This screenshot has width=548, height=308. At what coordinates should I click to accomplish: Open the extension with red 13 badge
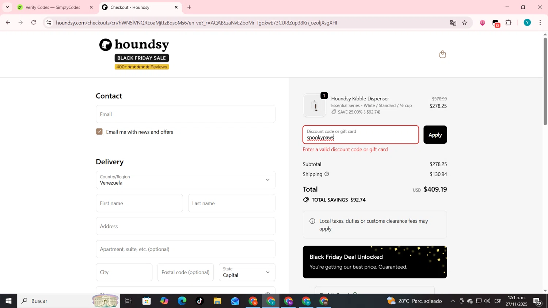click(496, 23)
